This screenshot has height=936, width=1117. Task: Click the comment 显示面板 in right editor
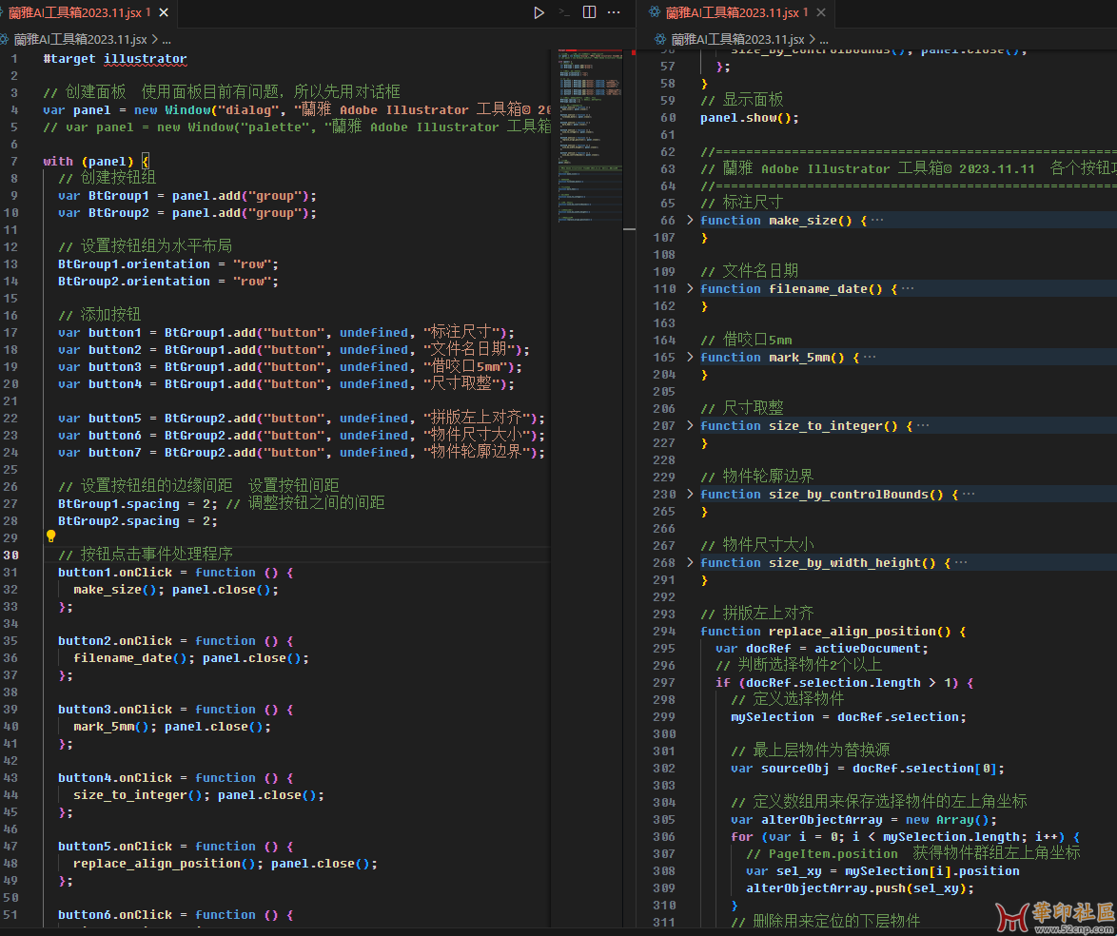click(741, 101)
